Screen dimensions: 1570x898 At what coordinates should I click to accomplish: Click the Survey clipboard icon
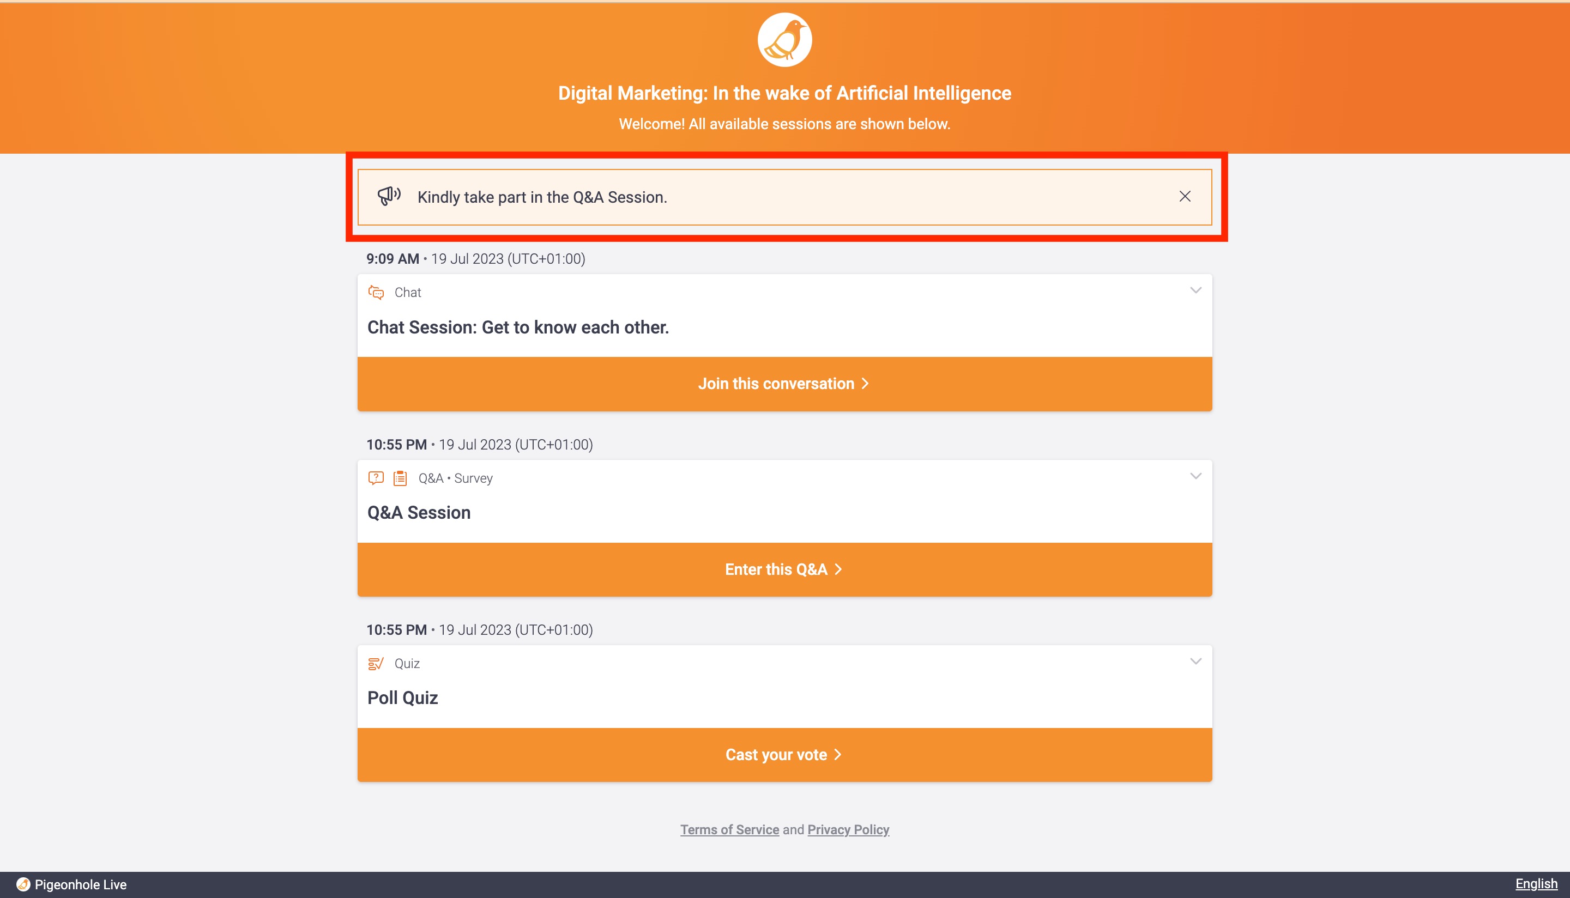[400, 478]
